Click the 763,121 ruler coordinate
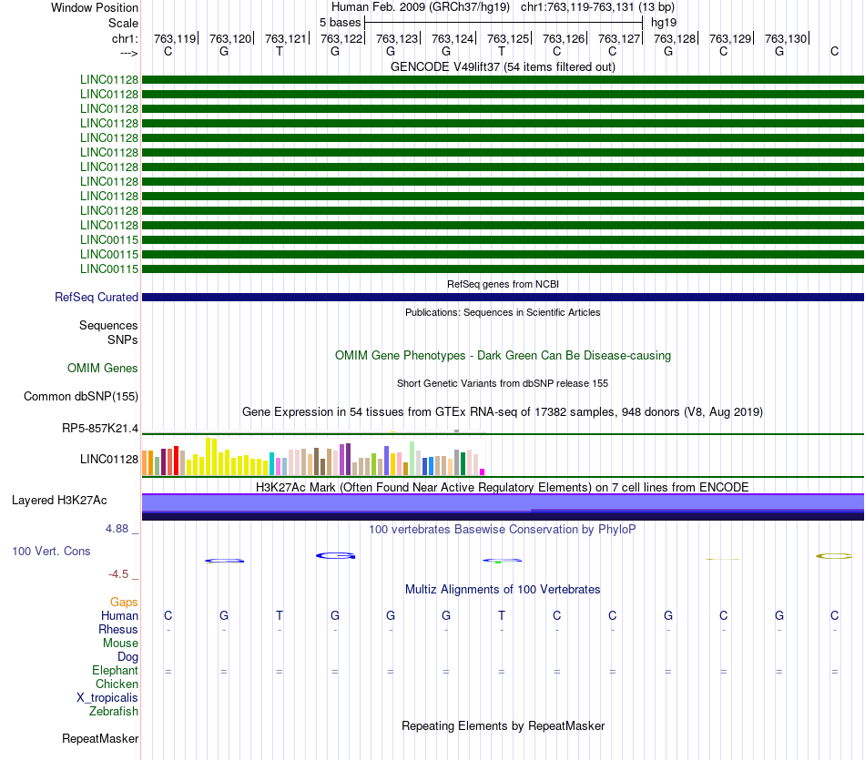The height and width of the screenshot is (760, 865). tap(286, 38)
